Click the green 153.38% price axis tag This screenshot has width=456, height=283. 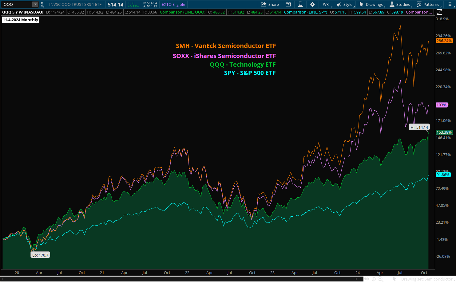coord(444,132)
